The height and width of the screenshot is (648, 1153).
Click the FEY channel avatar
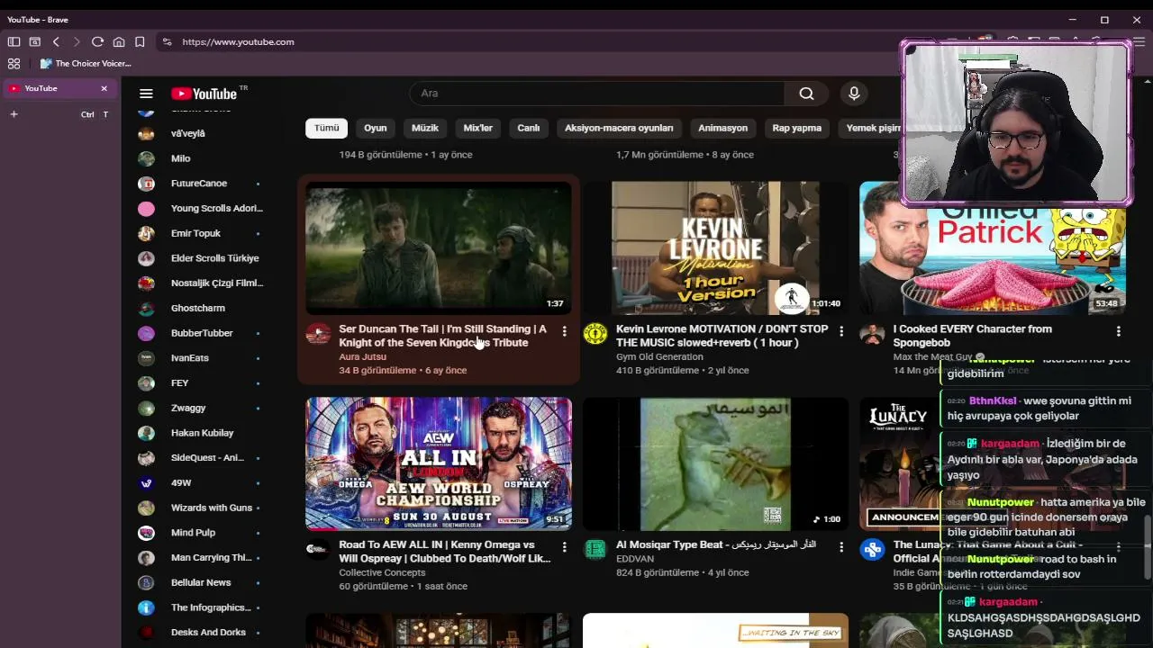coord(146,383)
